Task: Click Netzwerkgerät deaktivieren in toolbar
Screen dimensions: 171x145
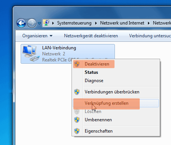Action: 91,36
